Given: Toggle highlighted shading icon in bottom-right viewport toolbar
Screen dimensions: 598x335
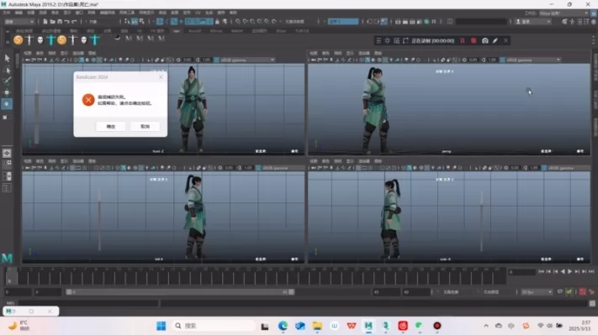Looking at the screenshot, I should point(410,168).
